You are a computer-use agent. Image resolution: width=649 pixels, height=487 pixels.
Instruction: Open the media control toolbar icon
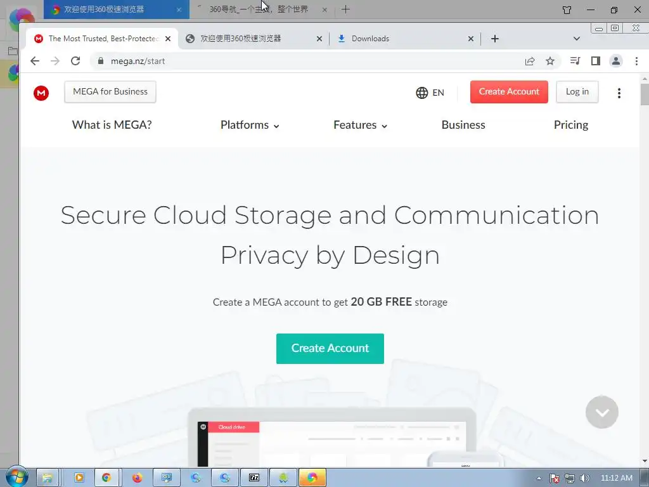click(x=575, y=62)
